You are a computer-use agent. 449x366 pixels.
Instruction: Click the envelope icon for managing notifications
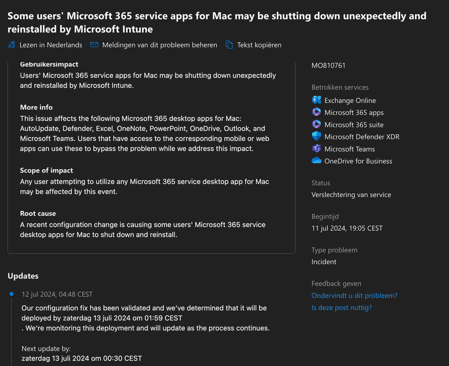tap(94, 45)
